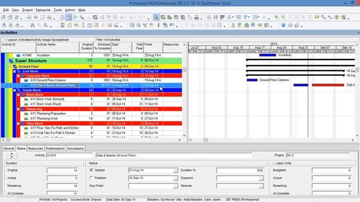Screen dimensions: 360x202
Task: Click the first import/export arrow icon, second toolbar
Action: pyautogui.click(x=4, y=25)
